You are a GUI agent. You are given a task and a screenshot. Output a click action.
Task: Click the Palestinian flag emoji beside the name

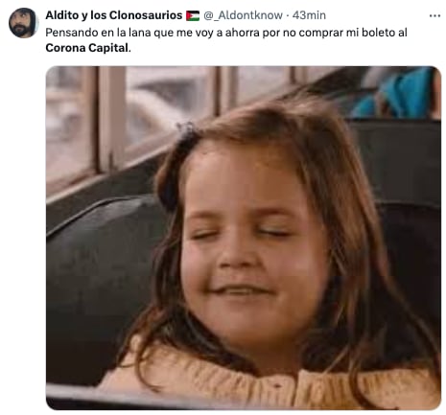pos(193,15)
